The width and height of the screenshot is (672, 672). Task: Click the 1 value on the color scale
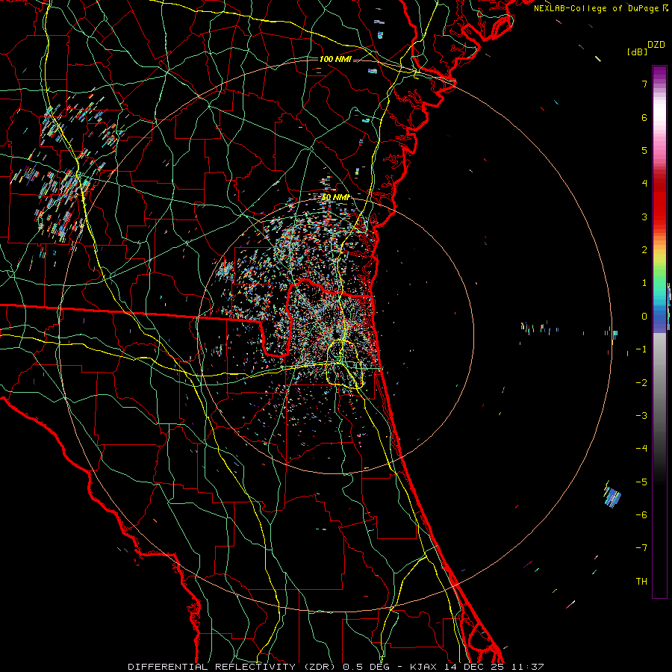tap(644, 283)
